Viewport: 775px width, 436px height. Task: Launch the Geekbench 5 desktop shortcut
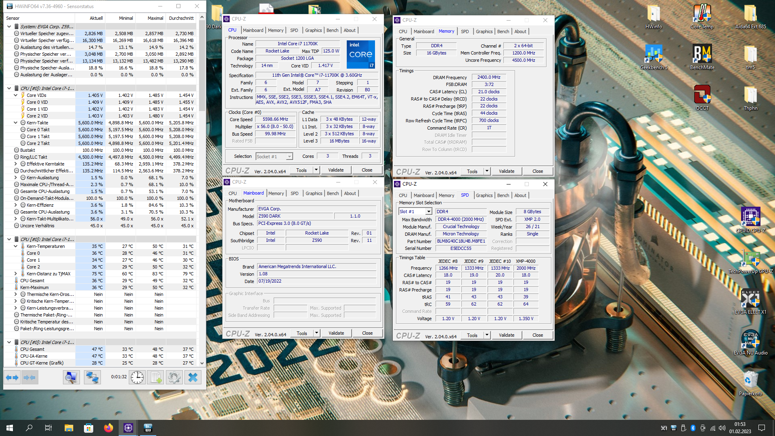654,57
